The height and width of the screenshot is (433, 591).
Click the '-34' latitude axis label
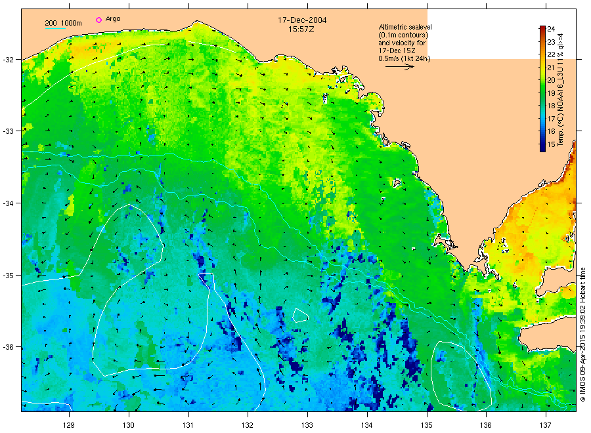pyautogui.click(x=8, y=203)
